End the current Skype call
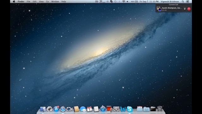 [x=189, y=9]
